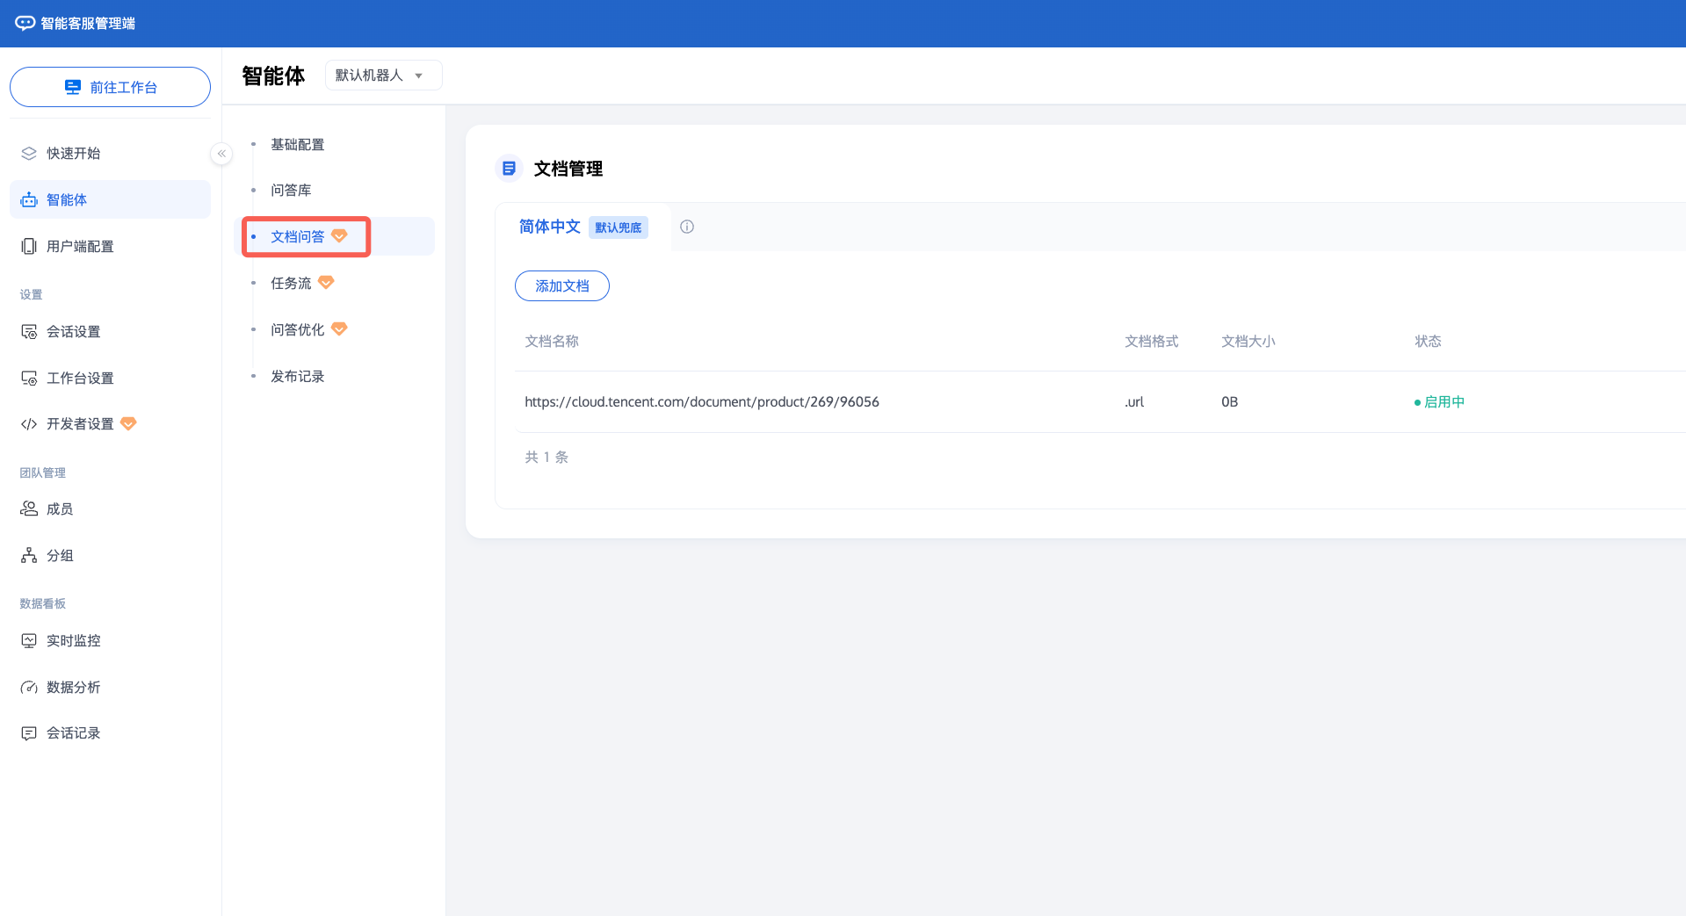Viewport: 1686px width, 916px height.
Task: Click the 添加文档 button
Action: click(x=561, y=286)
